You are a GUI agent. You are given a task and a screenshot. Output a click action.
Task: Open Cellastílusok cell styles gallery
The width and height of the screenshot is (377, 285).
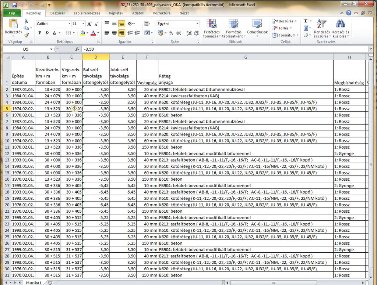pyautogui.click(x=257, y=29)
